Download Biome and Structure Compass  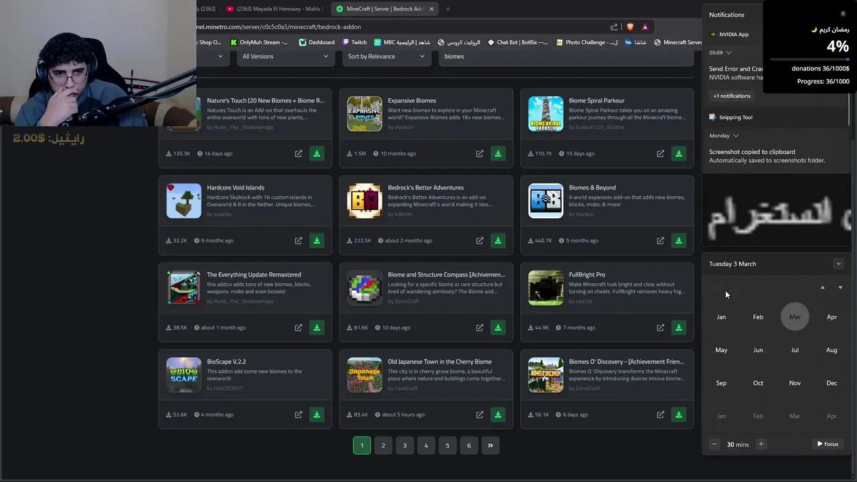(497, 327)
